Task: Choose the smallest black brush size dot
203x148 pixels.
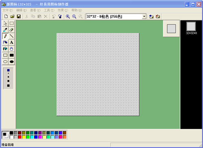Action: [x=9, y=73]
